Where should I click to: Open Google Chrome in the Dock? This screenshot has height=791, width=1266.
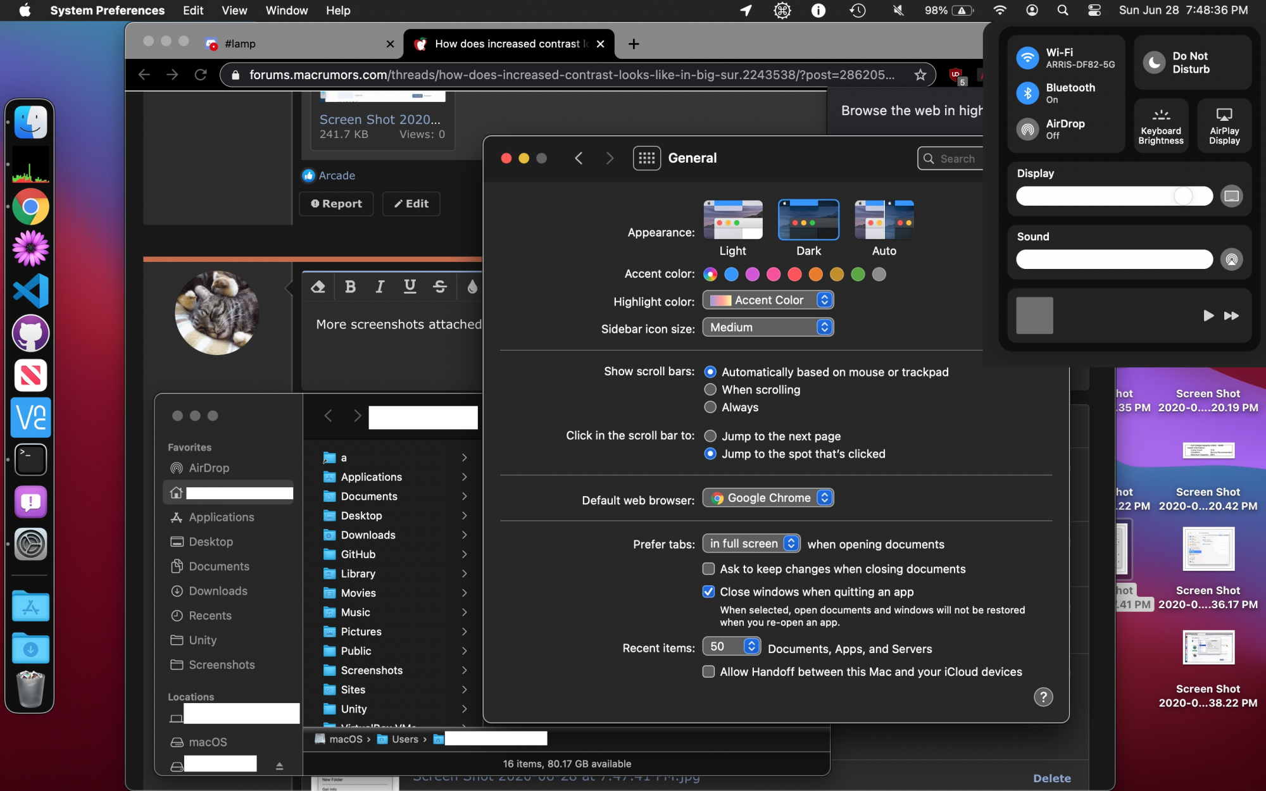tap(30, 206)
